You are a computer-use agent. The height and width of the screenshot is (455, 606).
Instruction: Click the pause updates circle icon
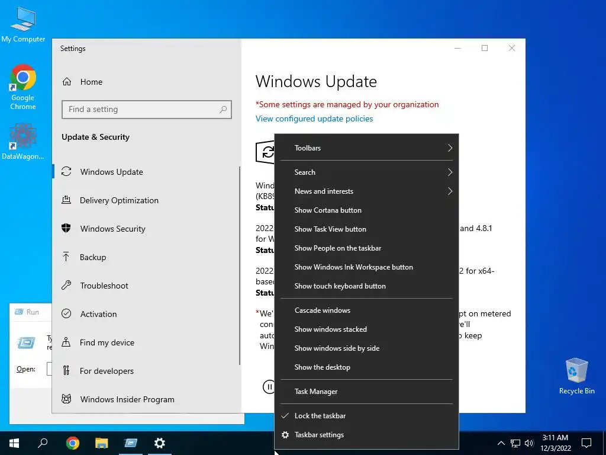pos(269,386)
